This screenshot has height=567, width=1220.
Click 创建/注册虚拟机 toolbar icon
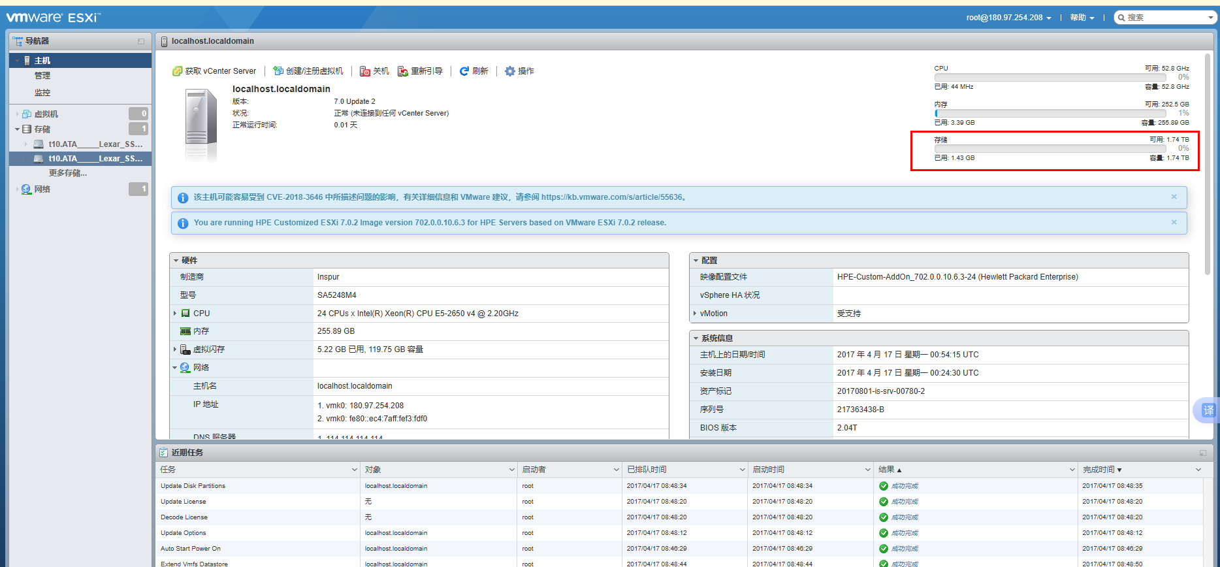[278, 71]
